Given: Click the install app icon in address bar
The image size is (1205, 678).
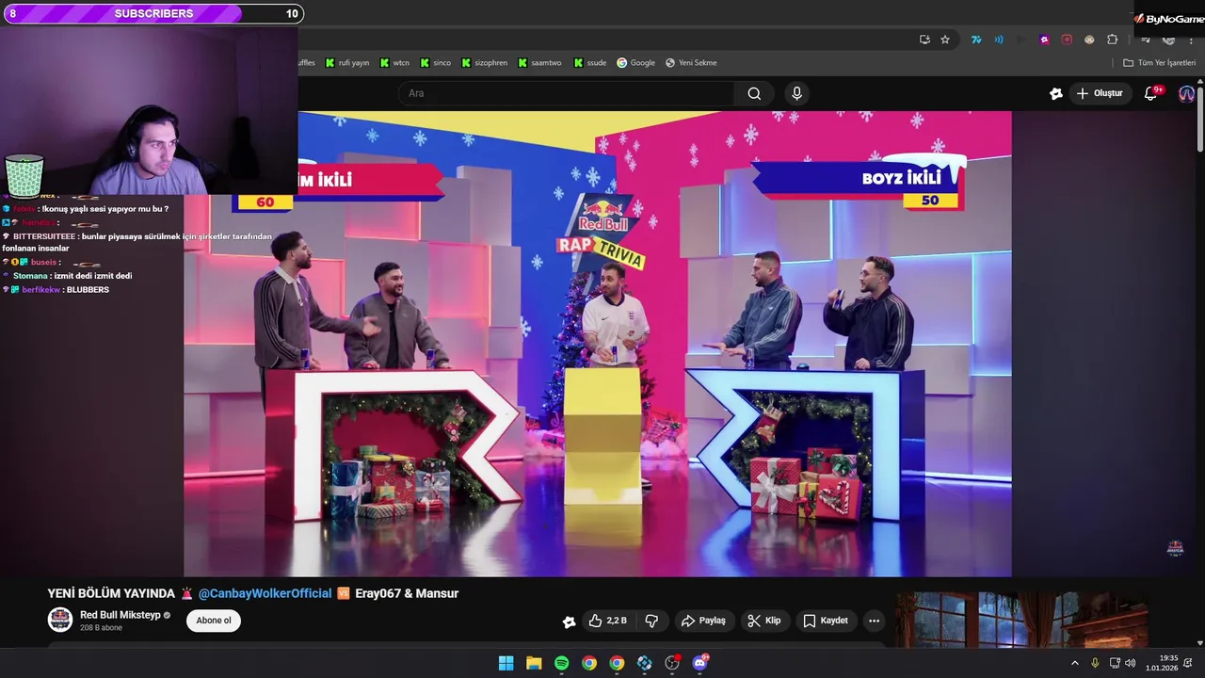Looking at the screenshot, I should [x=924, y=40].
